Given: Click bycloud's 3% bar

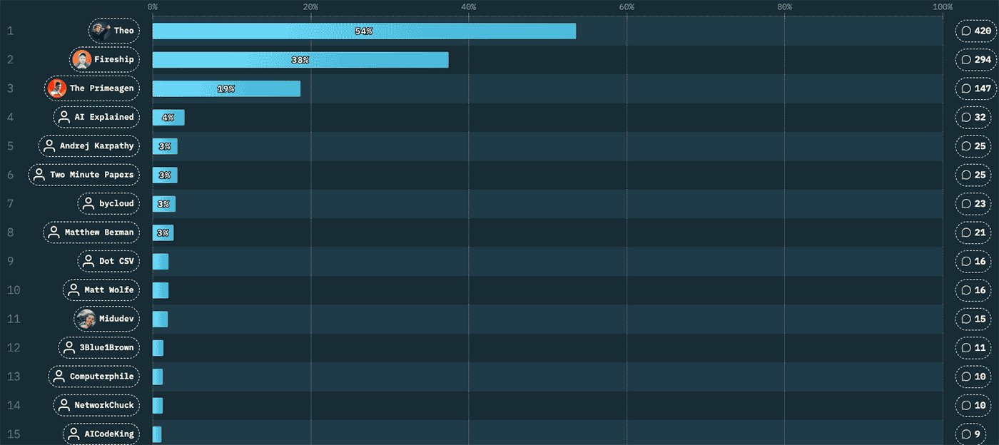Looking at the screenshot, I should tap(163, 203).
